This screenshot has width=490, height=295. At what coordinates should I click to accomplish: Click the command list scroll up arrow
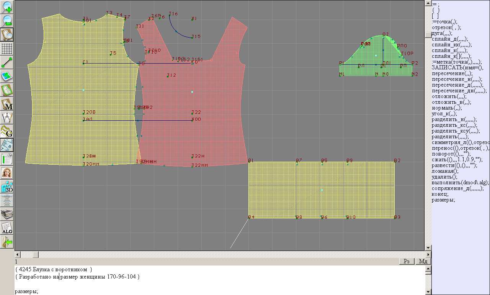click(x=428, y=3)
